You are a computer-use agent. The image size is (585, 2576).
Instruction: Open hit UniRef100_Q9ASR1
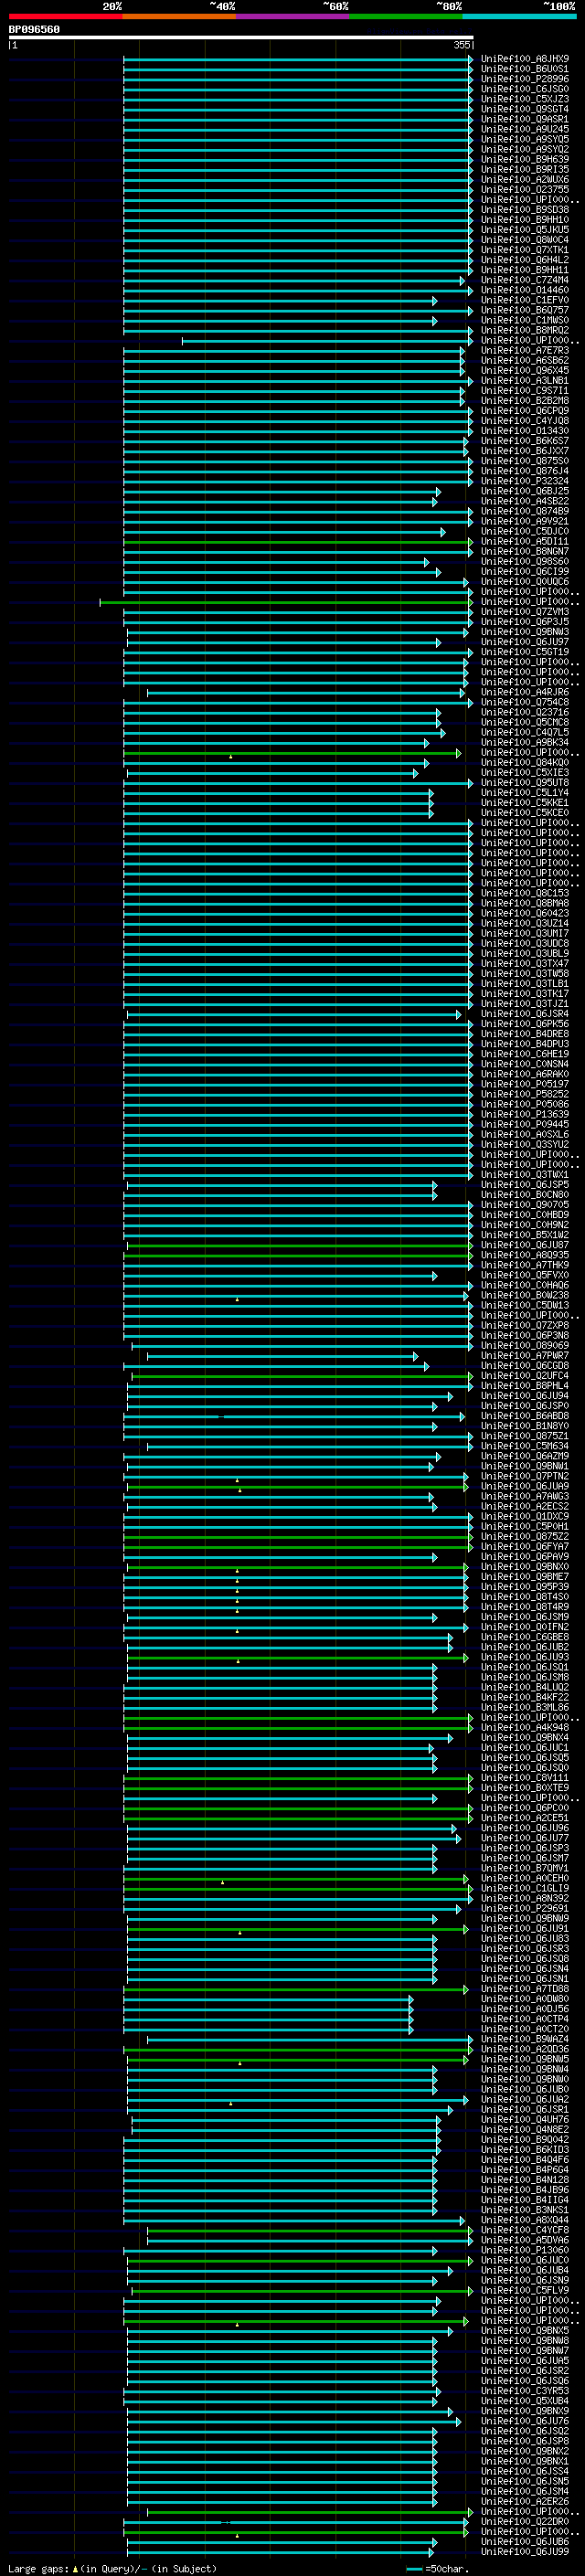[525, 120]
